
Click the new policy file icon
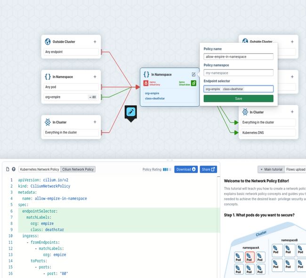[x=8, y=169]
